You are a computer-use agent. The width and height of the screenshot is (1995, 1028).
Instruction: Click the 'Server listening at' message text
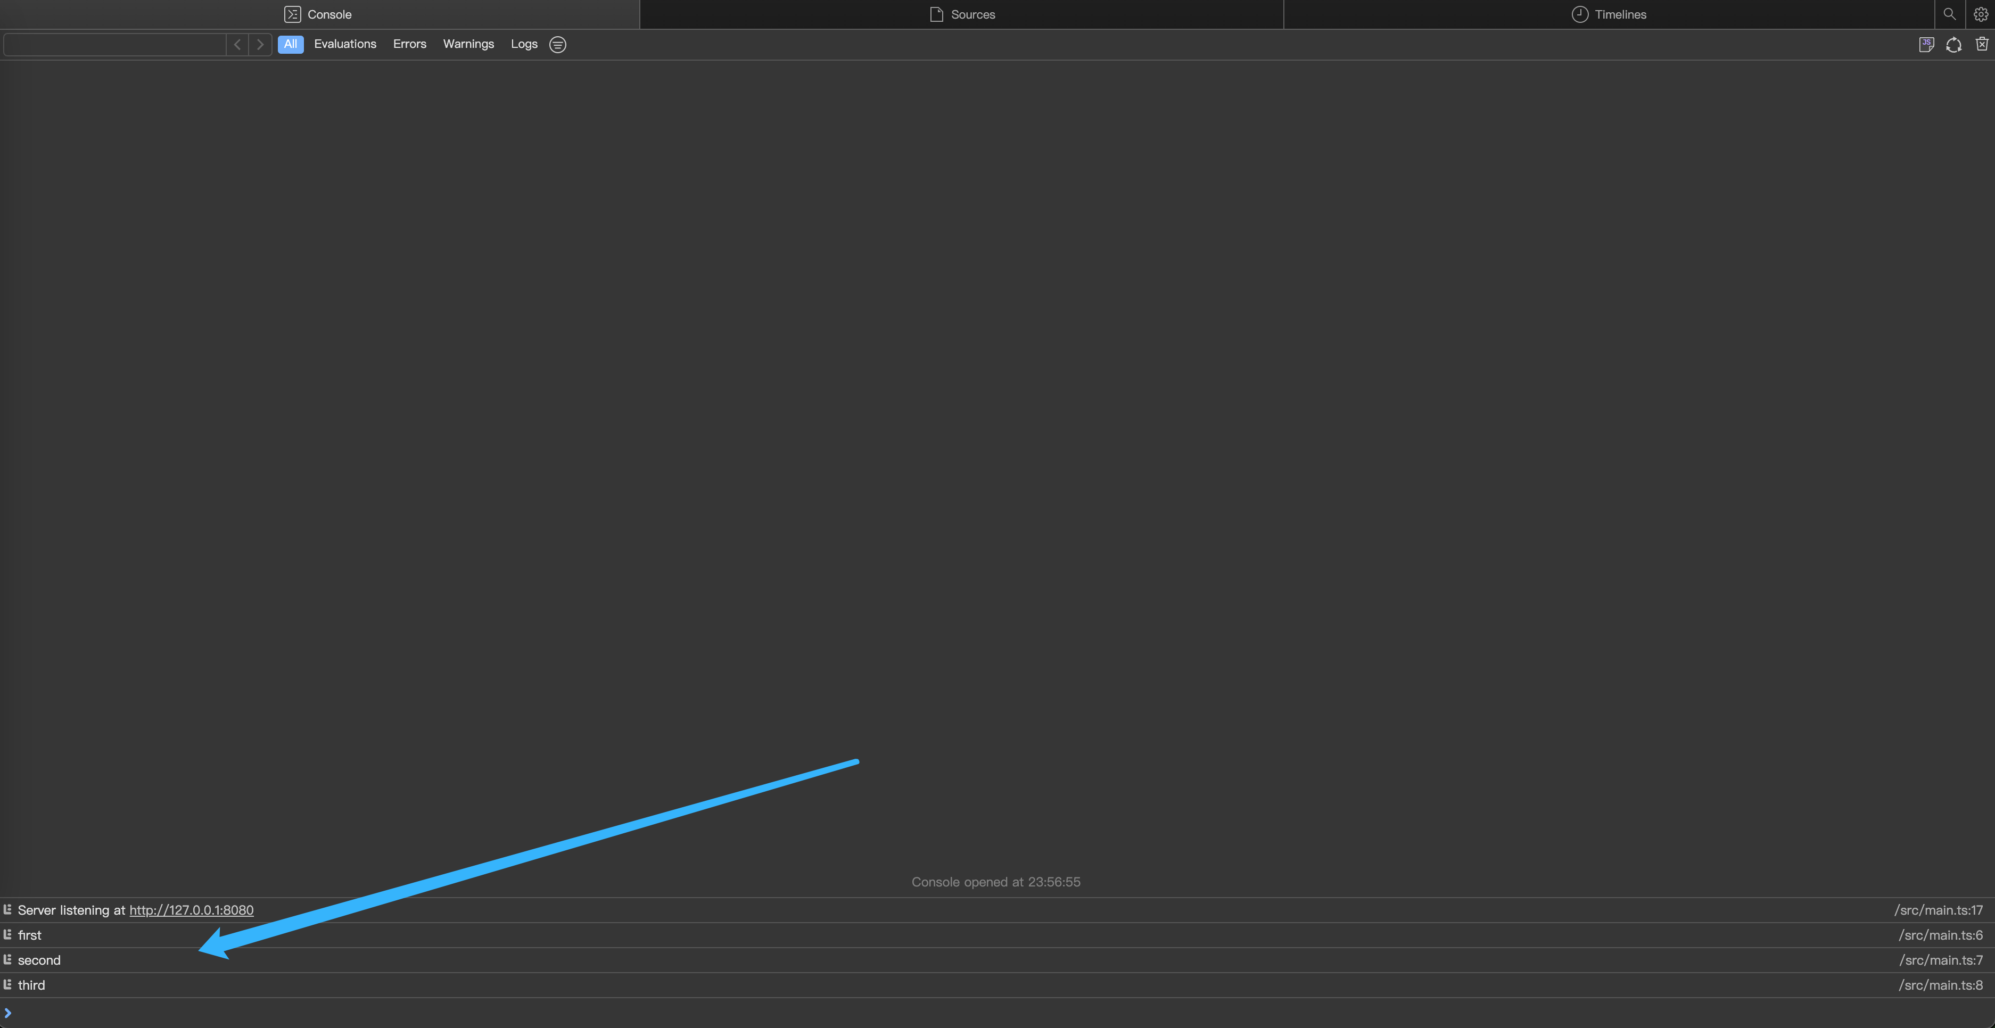tap(71, 909)
